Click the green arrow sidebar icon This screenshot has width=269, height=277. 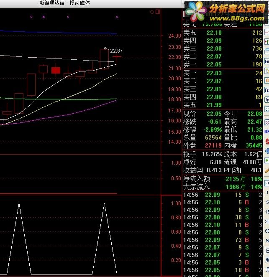(267, 160)
